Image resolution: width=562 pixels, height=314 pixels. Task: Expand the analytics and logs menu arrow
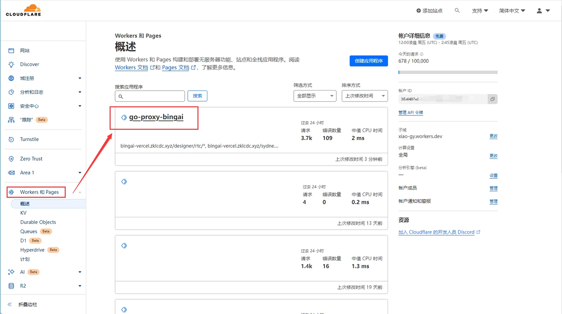pyautogui.click(x=80, y=92)
